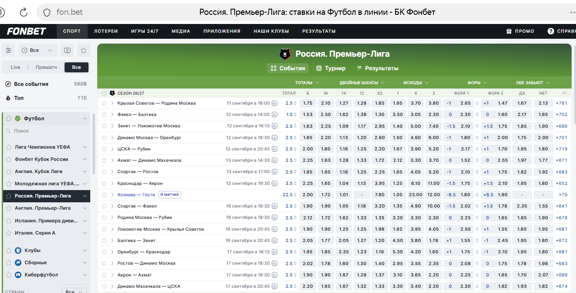
Task: Click the compass icon beside Все события
Action: coord(8,84)
